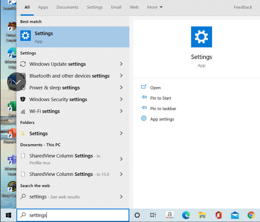
Task: Click the Microsoft Teams desktop shortcut
Action: point(11,165)
